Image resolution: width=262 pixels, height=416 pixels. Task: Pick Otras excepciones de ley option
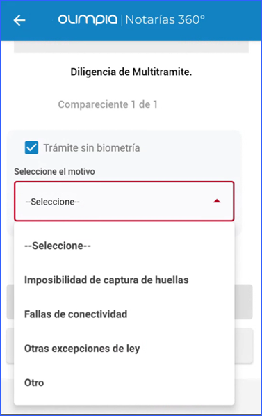tap(82, 349)
